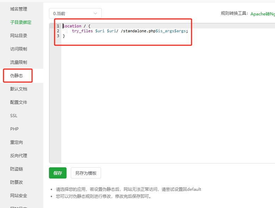Open the 网站安全 tab

19,196
